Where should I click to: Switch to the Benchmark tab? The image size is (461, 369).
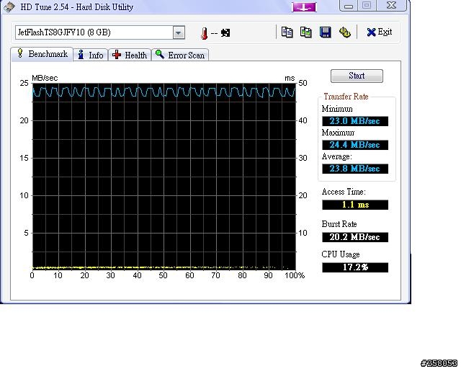click(x=42, y=54)
